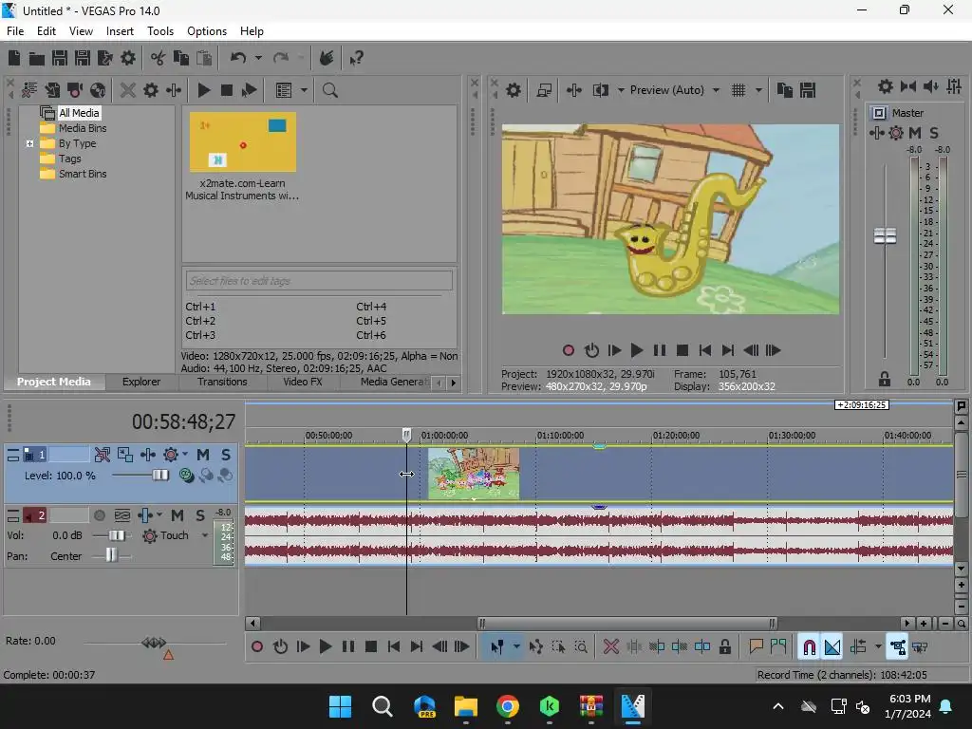Open Split Screen View icon in preview
The height and width of the screenshot is (729, 972).
point(600,90)
